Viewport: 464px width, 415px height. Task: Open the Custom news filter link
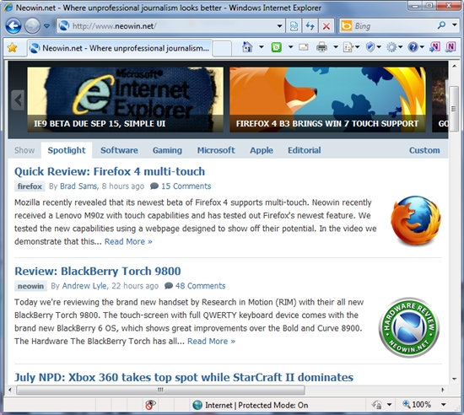pyautogui.click(x=424, y=150)
